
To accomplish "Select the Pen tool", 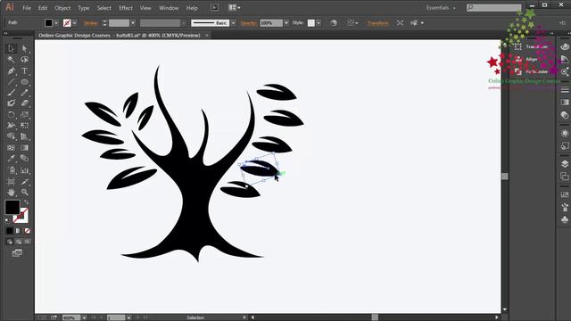I will (11, 70).
